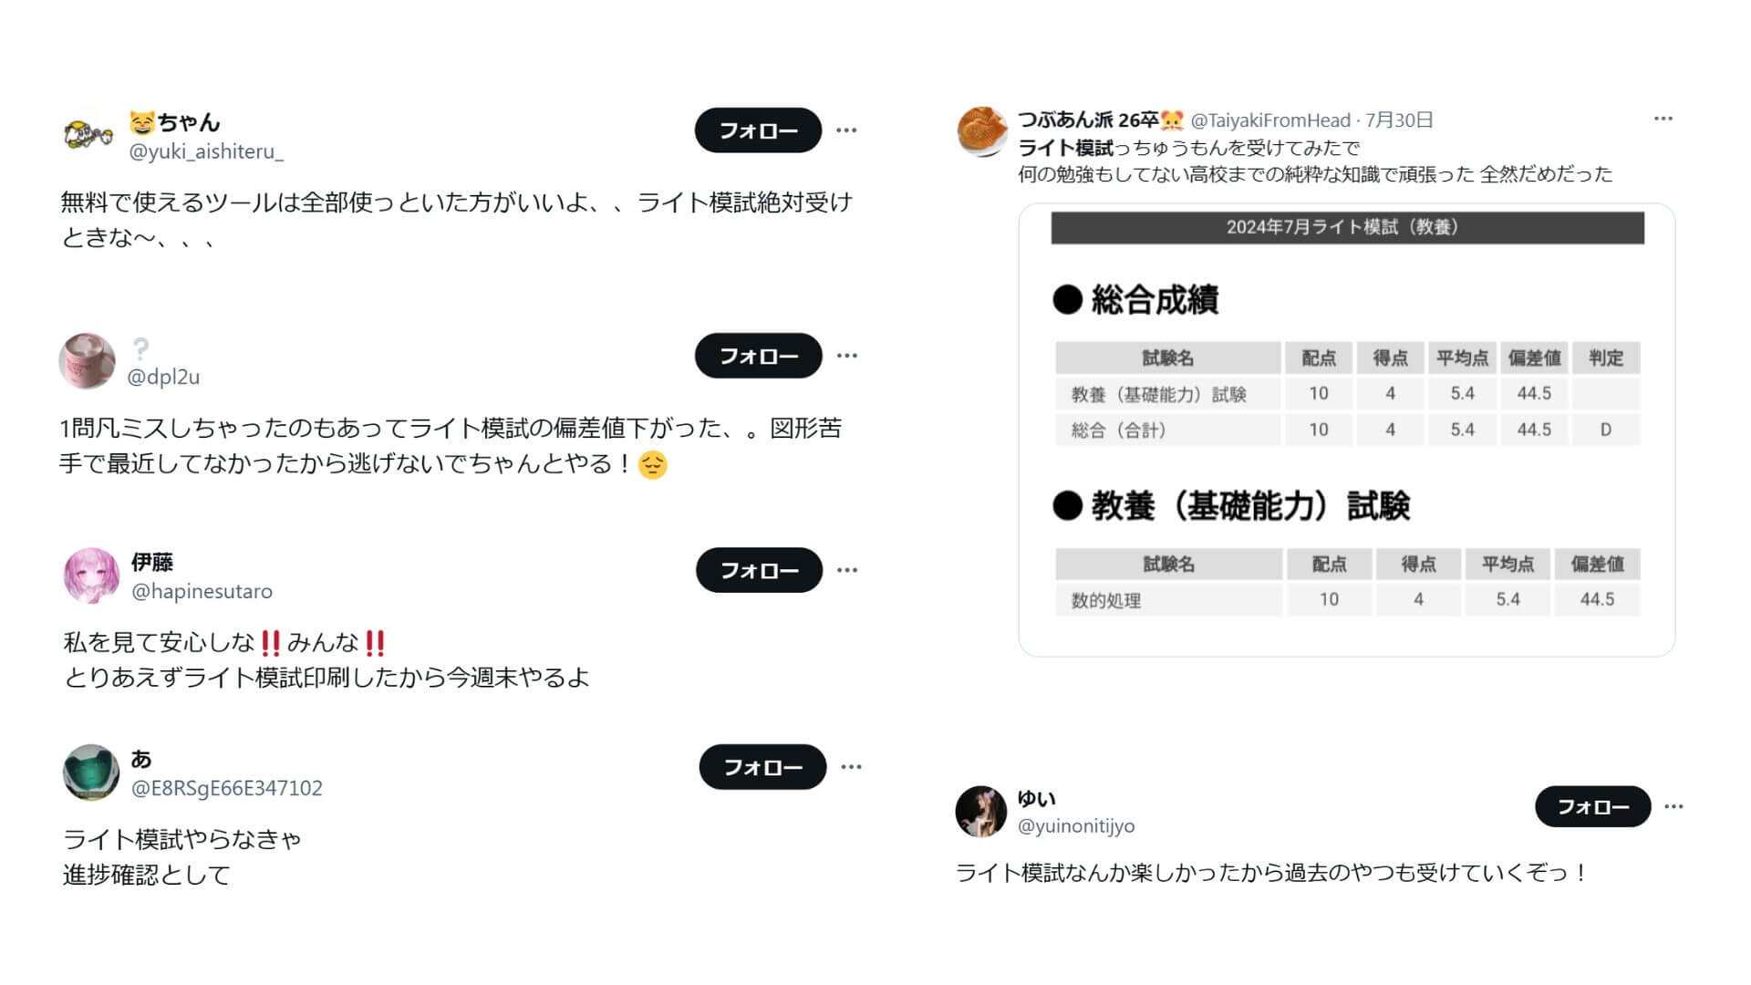Open more options for the @dpl2u tweet

click(846, 356)
